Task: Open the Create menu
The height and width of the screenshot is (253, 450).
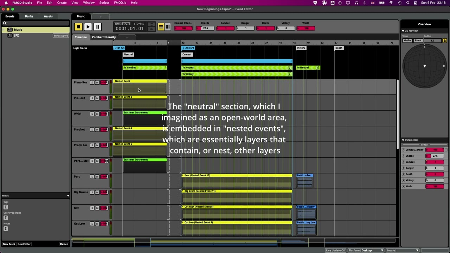Action: coord(62,3)
